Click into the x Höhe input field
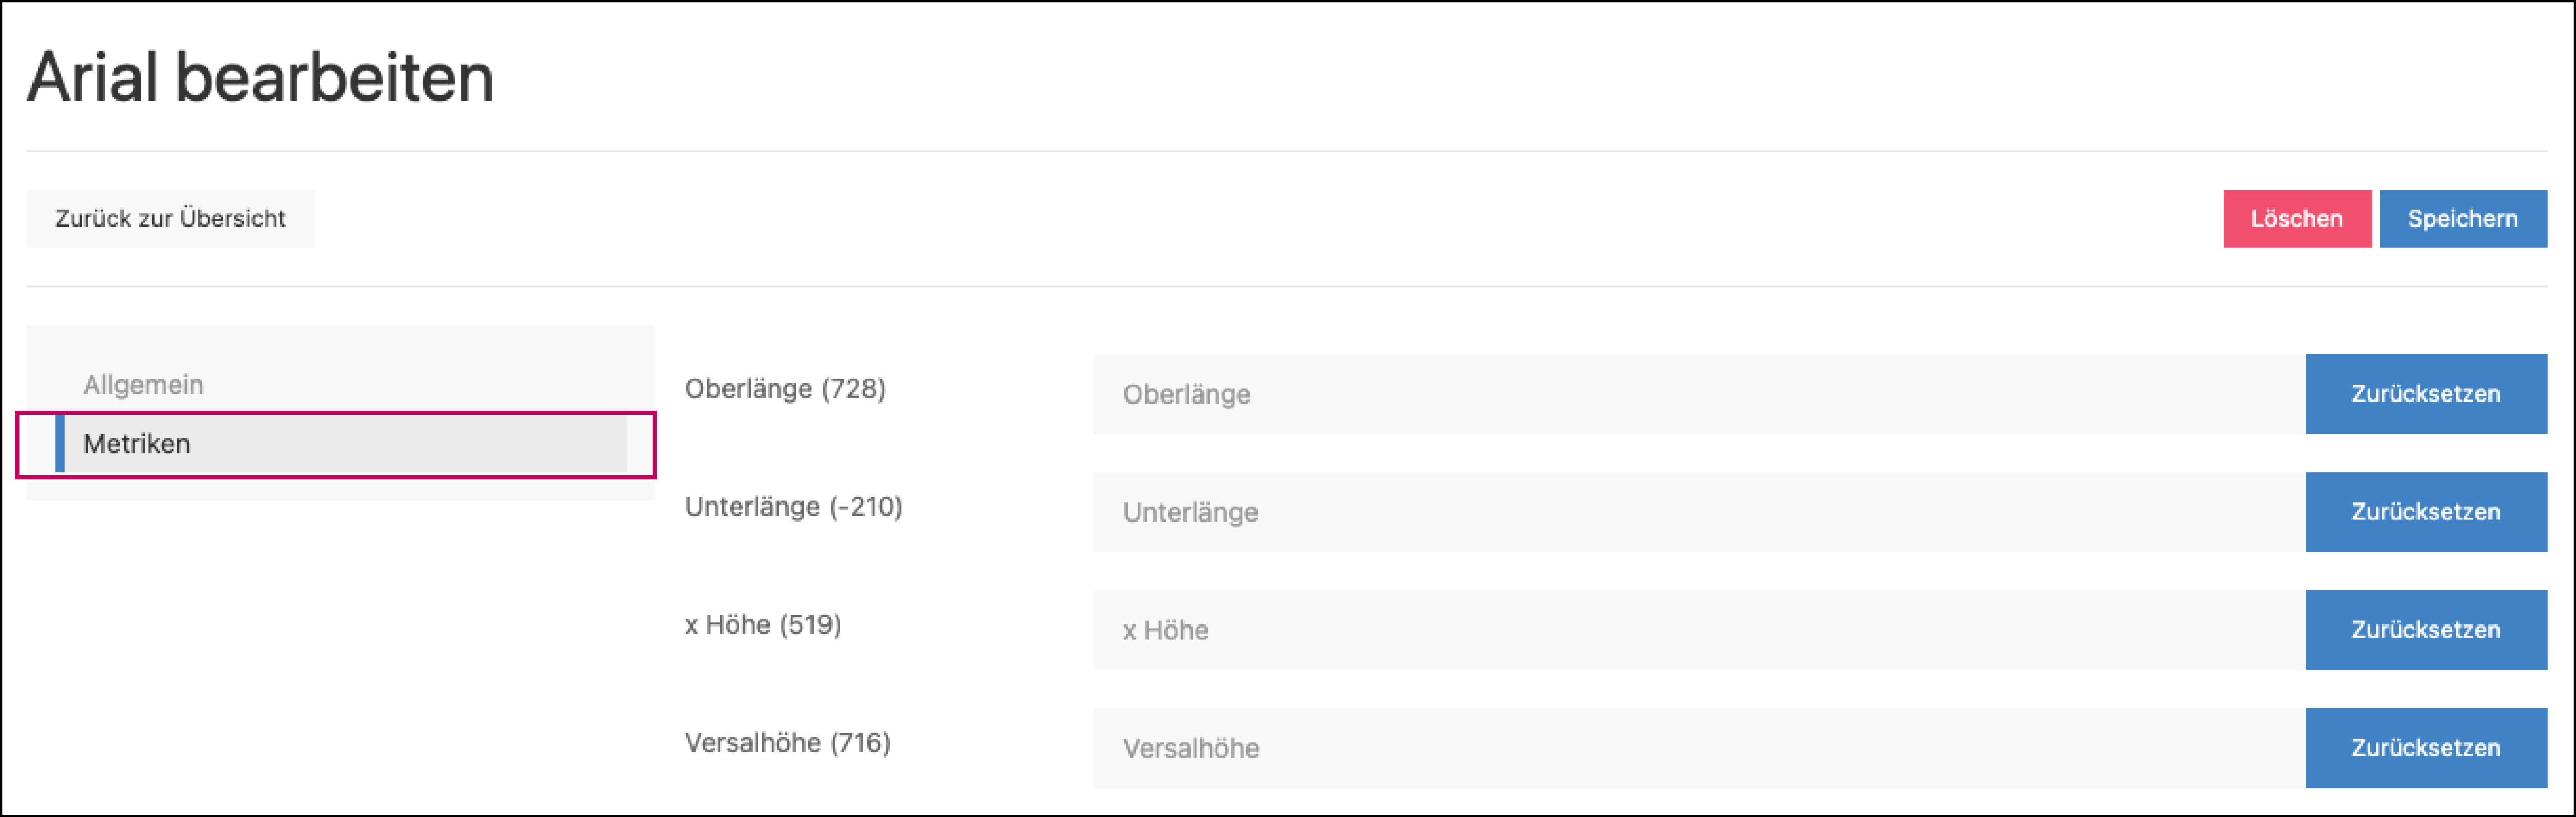Screen dimensions: 2576x817 click(1600, 629)
